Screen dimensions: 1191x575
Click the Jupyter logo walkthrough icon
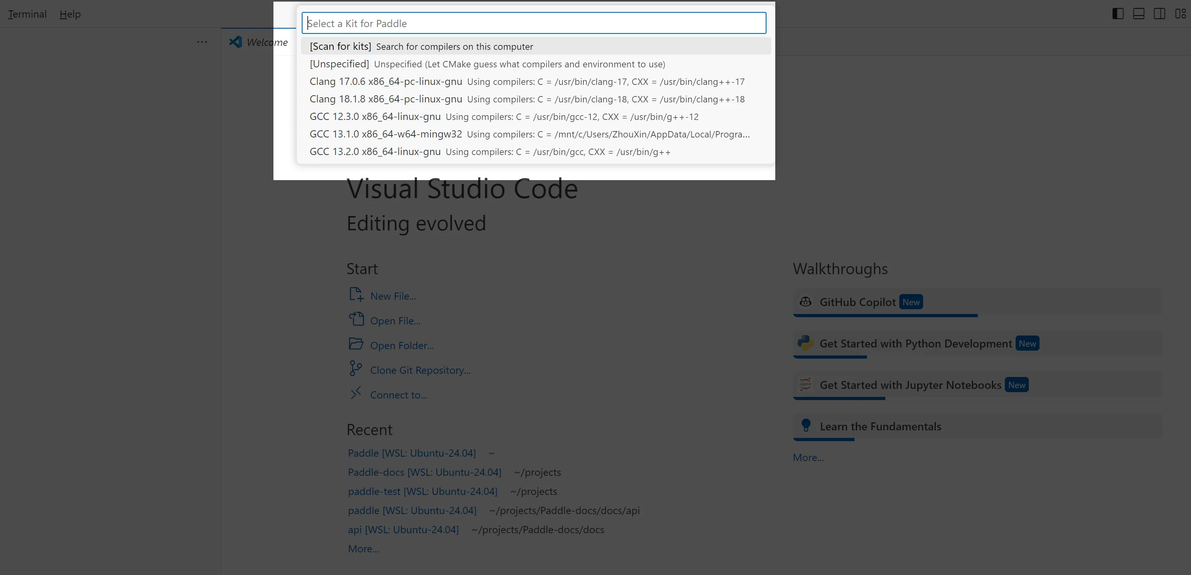pyautogui.click(x=806, y=385)
